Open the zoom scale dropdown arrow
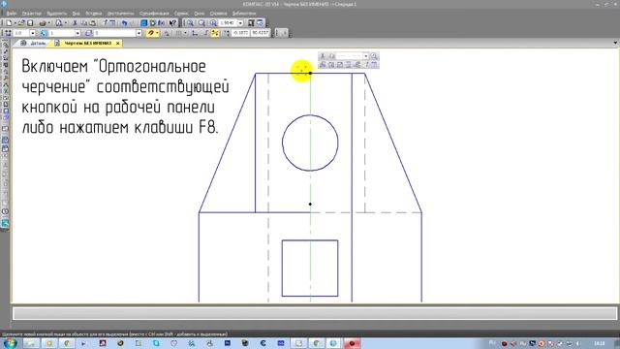Image resolution: width=620 pixels, height=349 pixels. [240, 23]
